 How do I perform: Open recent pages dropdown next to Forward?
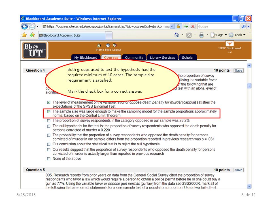click(x=38, y=26)
